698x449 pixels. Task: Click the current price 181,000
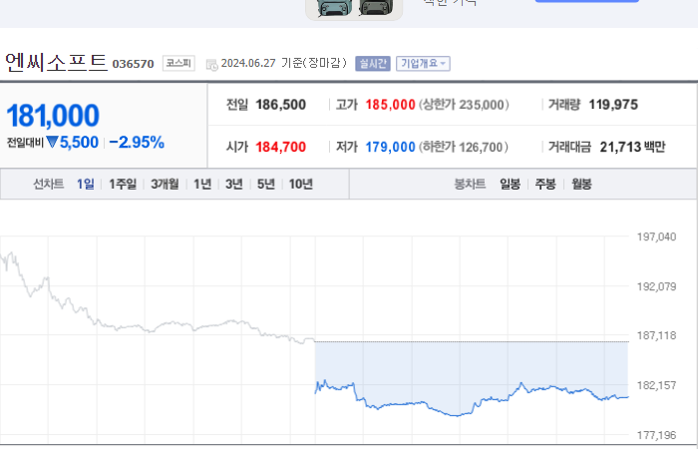point(53,116)
